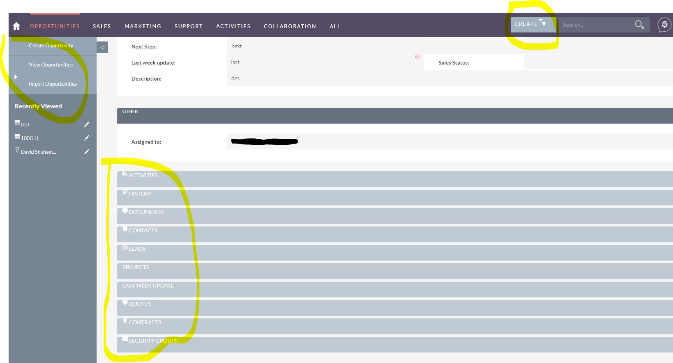Click the Description value "des"
The height and width of the screenshot is (363, 673).
pos(235,78)
